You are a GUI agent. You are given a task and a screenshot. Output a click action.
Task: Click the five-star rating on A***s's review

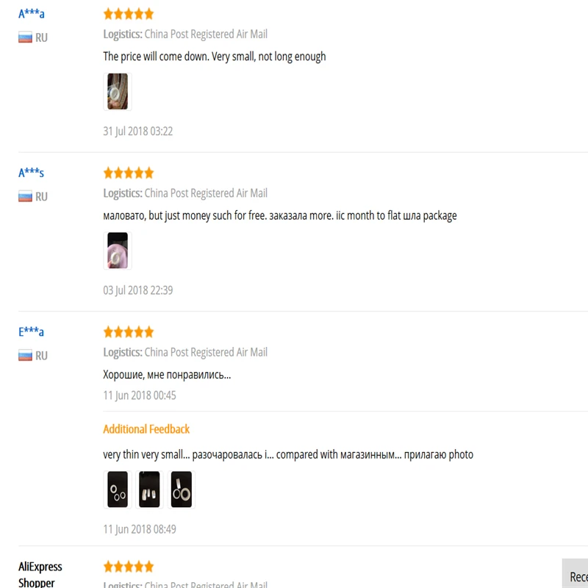pyautogui.click(x=129, y=173)
